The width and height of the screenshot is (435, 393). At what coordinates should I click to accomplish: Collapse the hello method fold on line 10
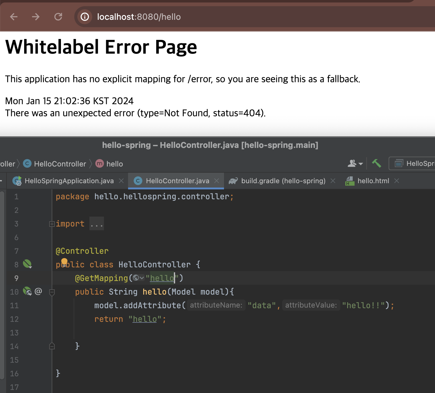coord(52,292)
